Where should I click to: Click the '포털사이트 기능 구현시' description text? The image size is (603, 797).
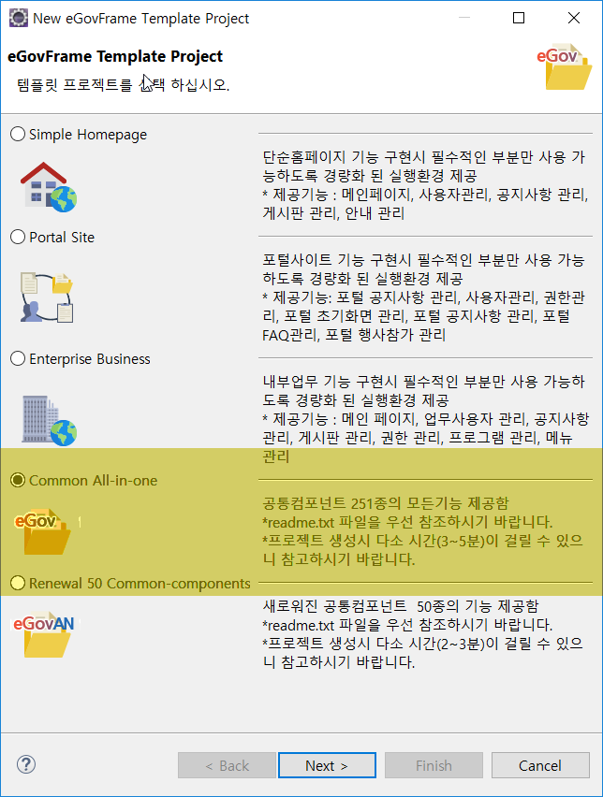pos(423,297)
